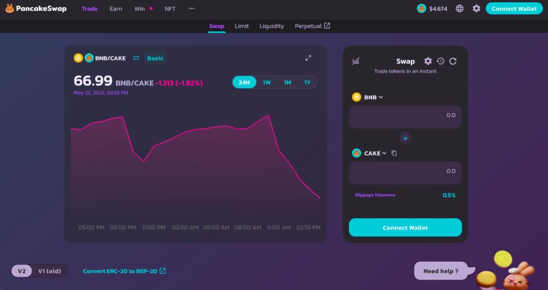Click the BNB amount input field
548x290 pixels.
tap(406, 117)
